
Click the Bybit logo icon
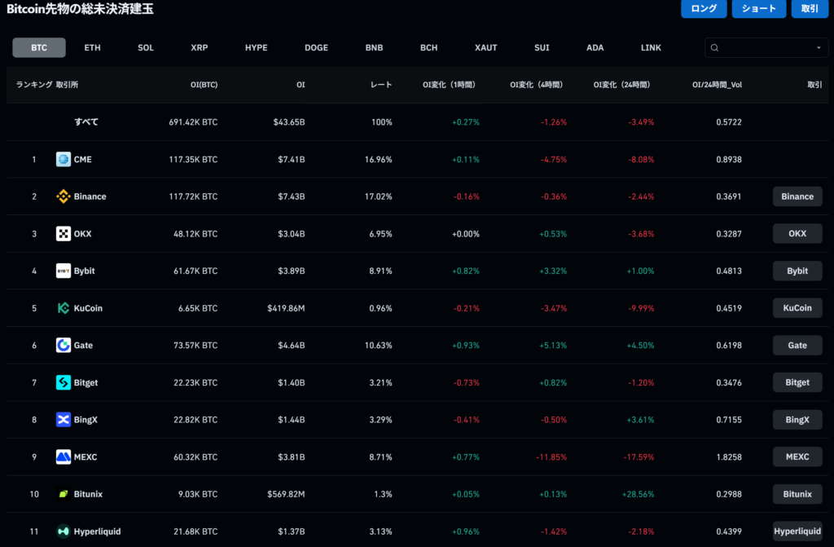tap(64, 271)
